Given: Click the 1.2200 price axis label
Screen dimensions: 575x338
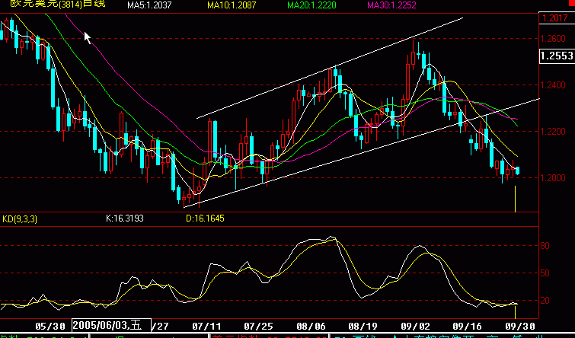Looking at the screenshot, I should point(553,131).
